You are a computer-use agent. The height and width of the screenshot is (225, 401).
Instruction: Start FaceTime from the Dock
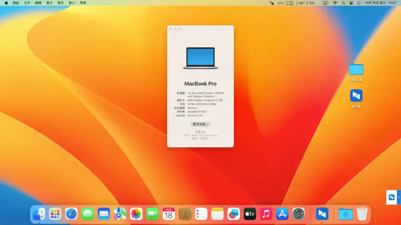click(x=152, y=214)
